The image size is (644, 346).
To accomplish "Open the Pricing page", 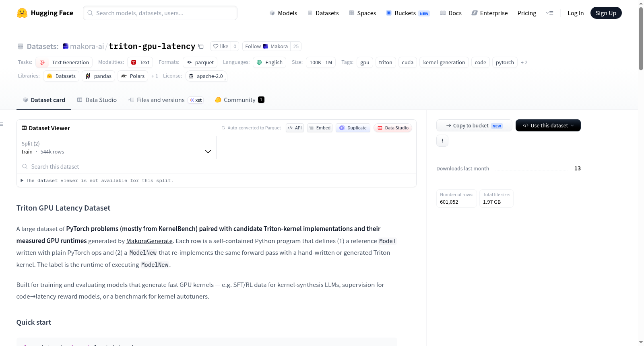I will tap(527, 13).
